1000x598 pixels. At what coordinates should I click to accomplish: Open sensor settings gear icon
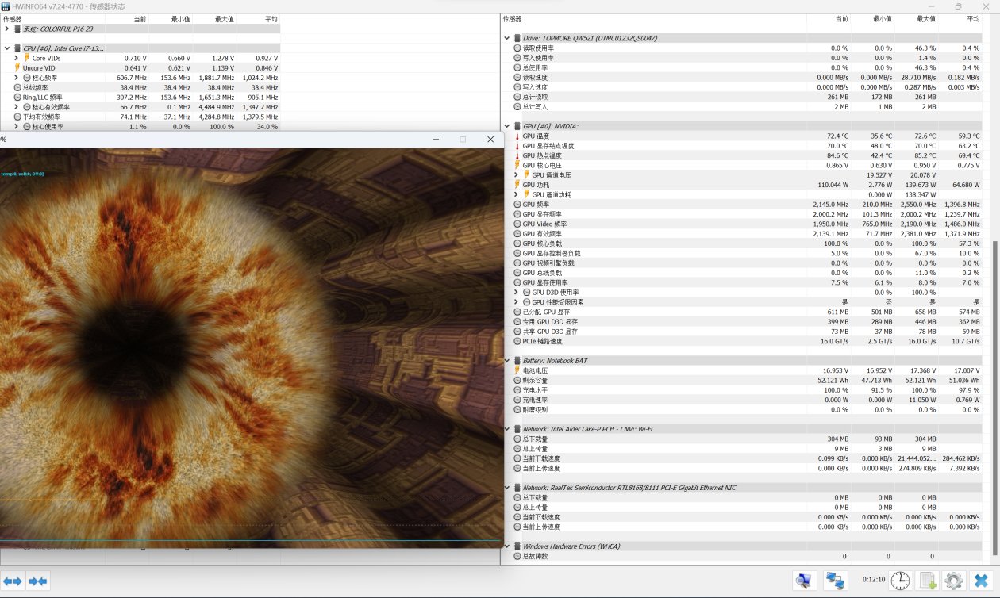(953, 581)
